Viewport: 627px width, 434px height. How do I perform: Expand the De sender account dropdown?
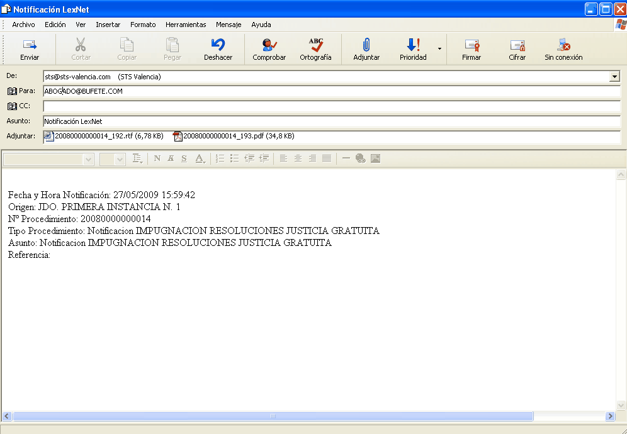tap(614, 77)
